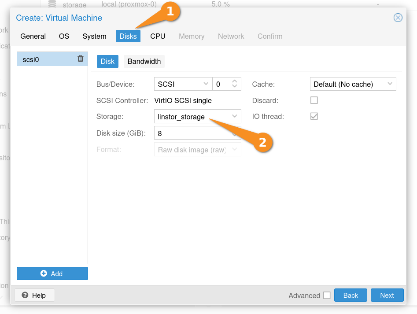
Task: Click local (proxmox-0) storage row behind dialog
Action: pyautogui.click(x=129, y=4)
